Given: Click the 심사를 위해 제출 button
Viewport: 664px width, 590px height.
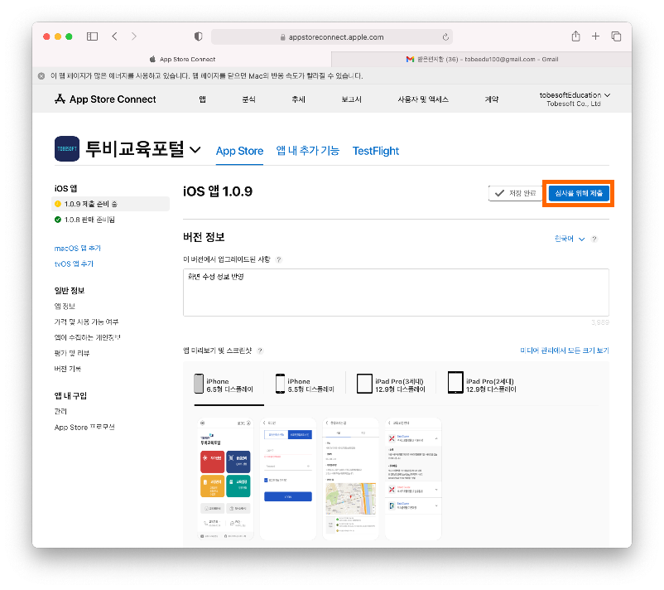Looking at the screenshot, I should point(579,193).
